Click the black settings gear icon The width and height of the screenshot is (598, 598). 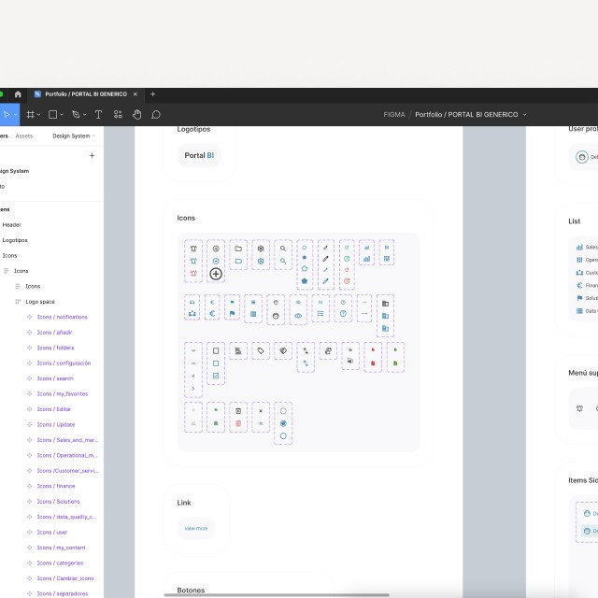coord(261,249)
